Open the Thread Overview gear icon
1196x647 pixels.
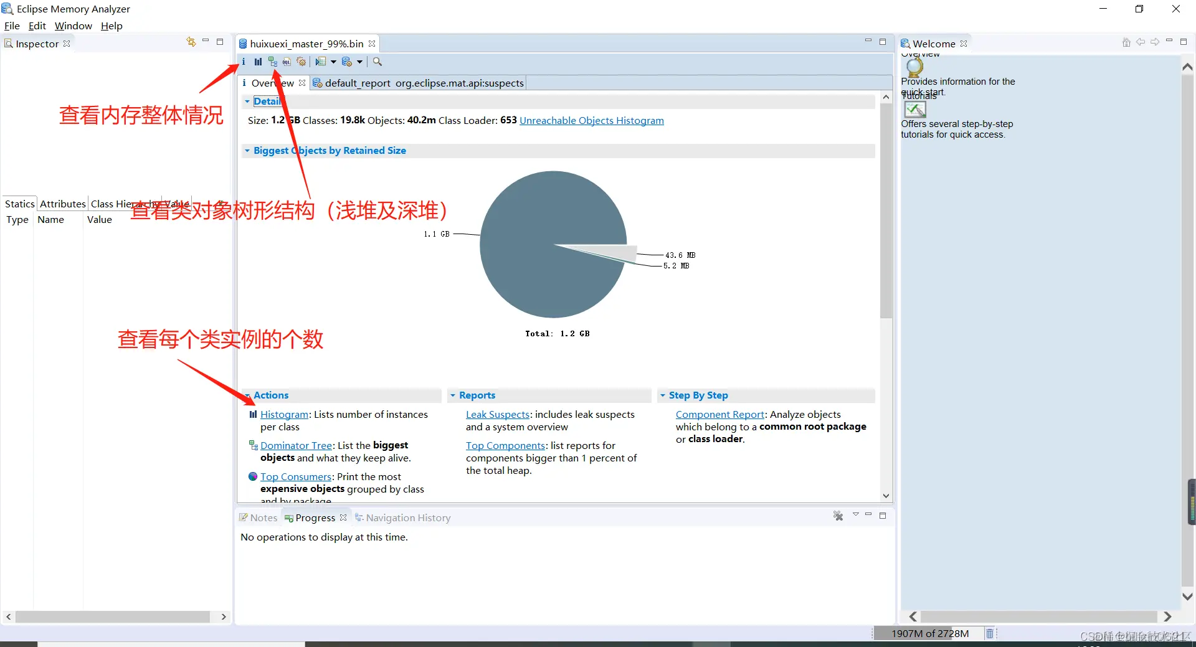click(301, 62)
